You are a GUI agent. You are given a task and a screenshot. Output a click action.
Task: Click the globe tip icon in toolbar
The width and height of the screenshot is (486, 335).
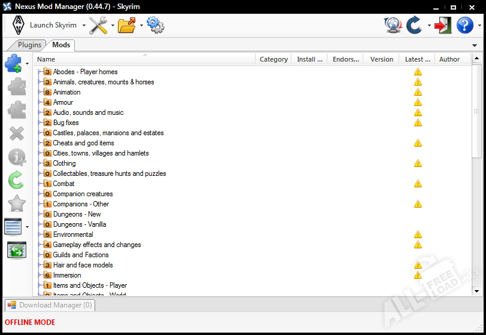click(393, 25)
